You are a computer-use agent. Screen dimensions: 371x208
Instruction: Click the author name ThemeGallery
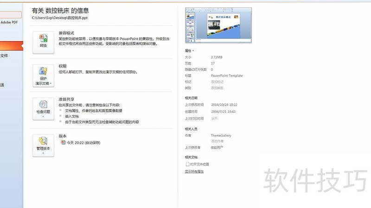click(x=221, y=135)
